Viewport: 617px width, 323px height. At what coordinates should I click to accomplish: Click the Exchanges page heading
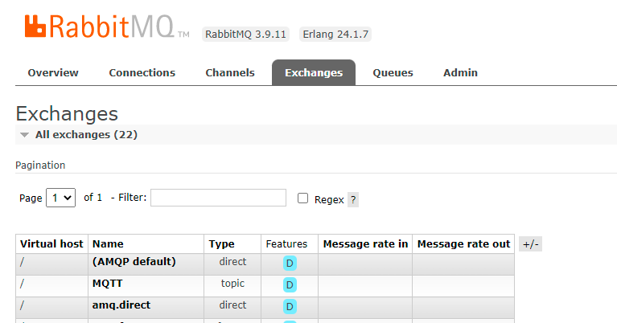[x=67, y=114]
